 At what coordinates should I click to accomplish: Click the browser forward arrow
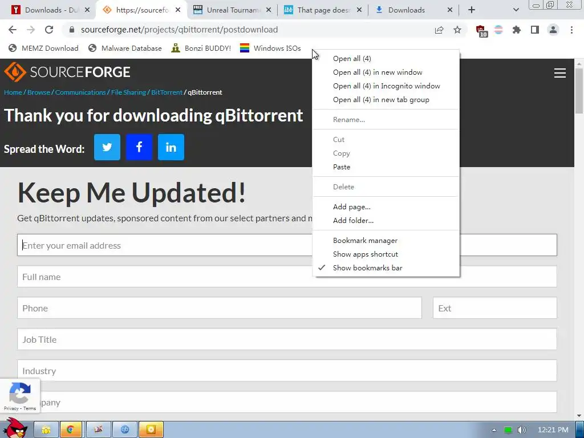point(31,30)
